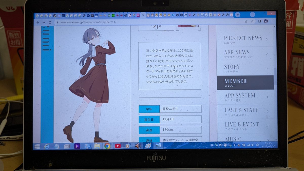Expand the tab search dropdown

coord(252,14)
